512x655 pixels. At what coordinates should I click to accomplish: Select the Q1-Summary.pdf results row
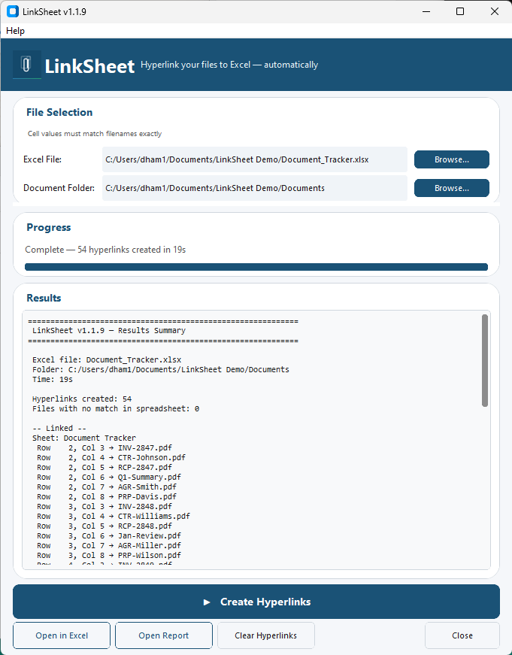(x=109, y=477)
